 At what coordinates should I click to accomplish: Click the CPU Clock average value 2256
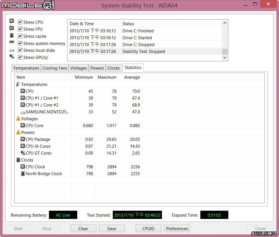[135, 167]
